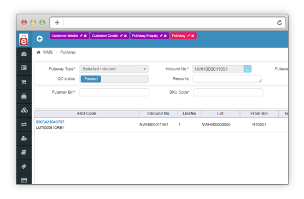The image size is (304, 199).
Task: Open SKU link 8903421040797
Action: click(x=50, y=122)
